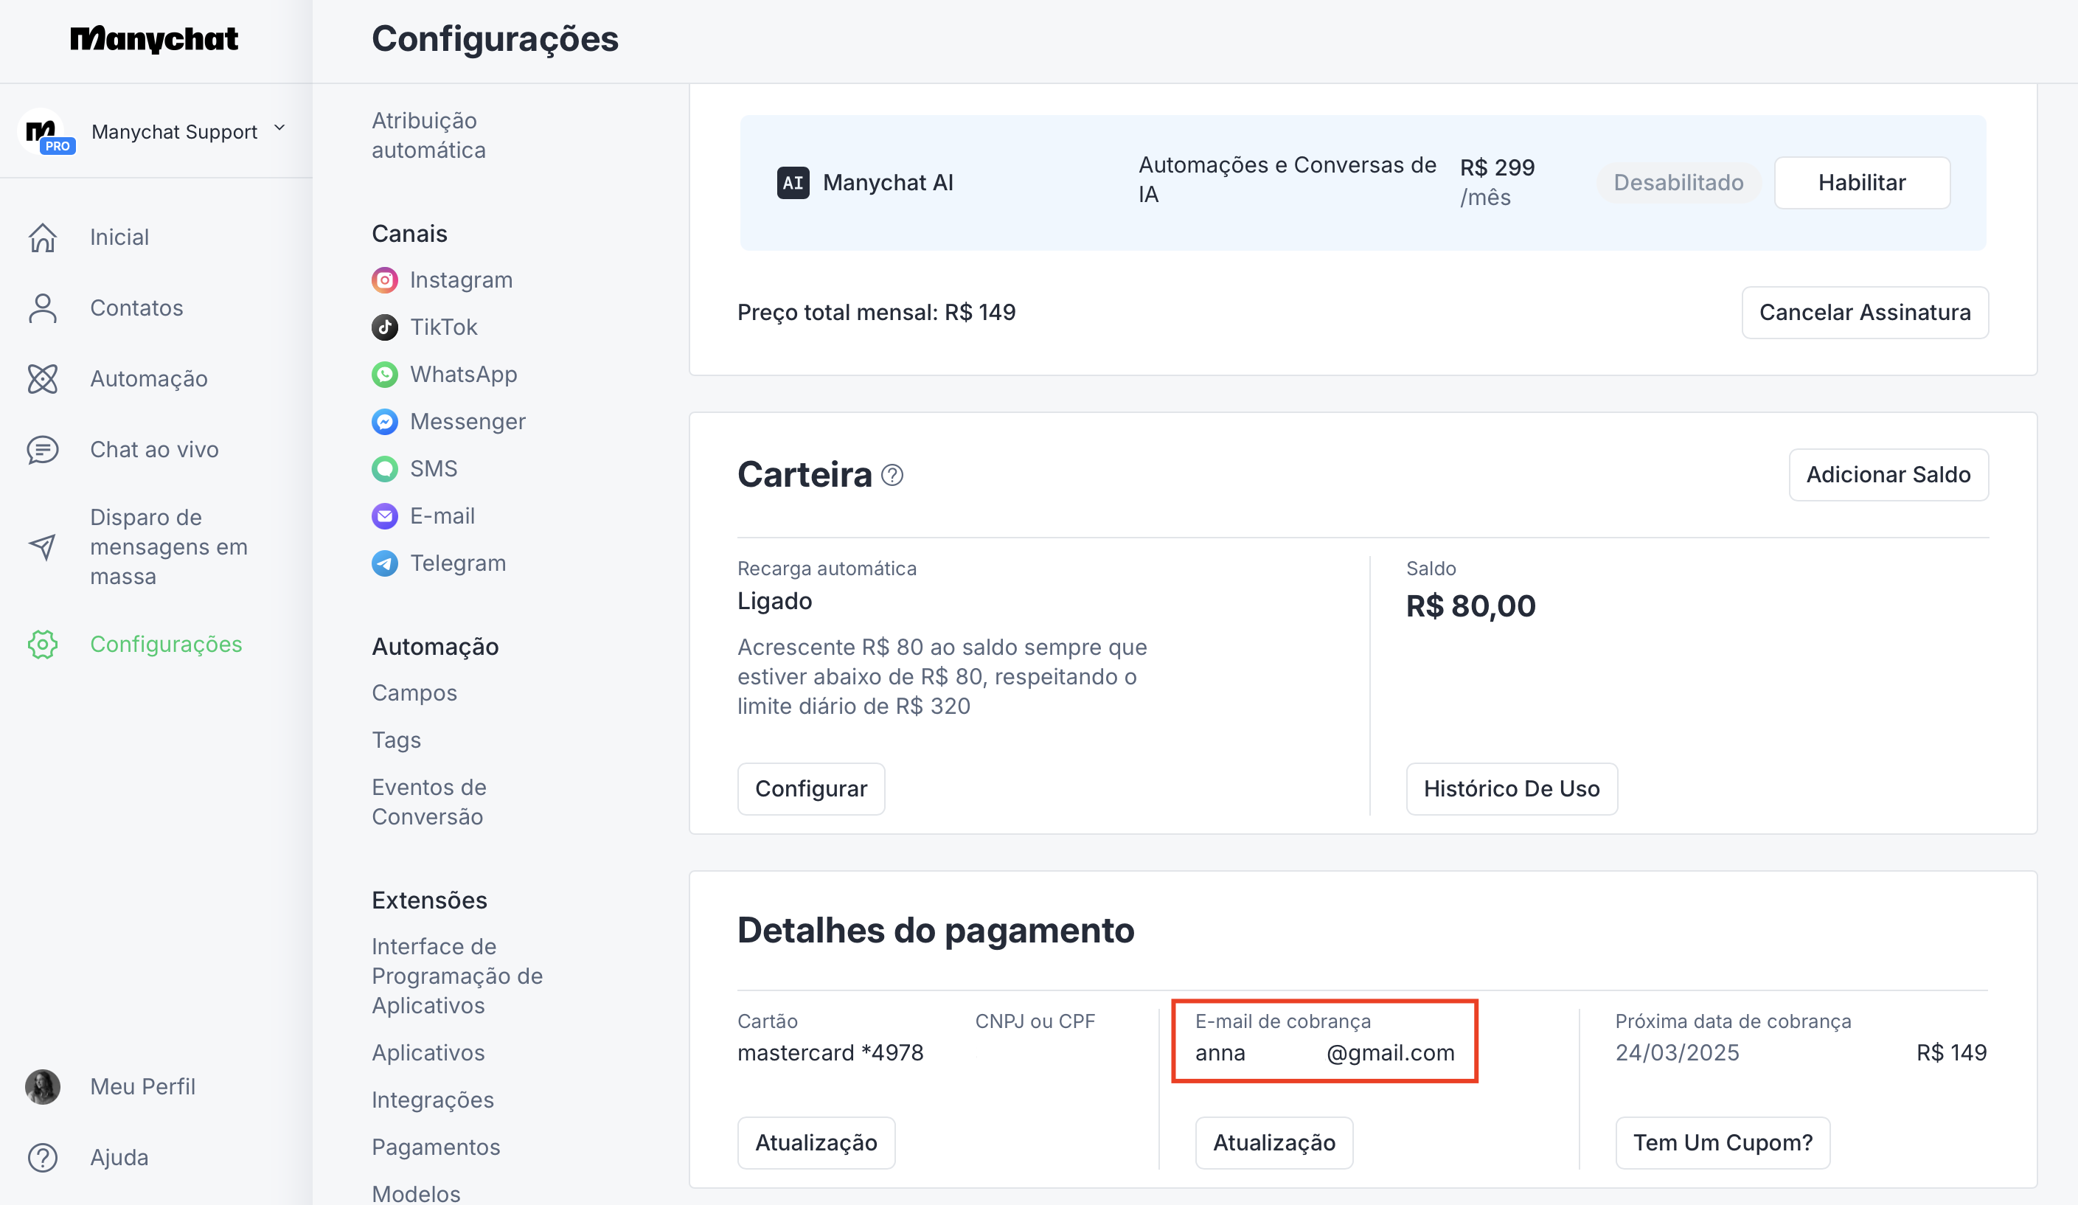2078x1205 pixels.
Task: Click the Chat ao vivo bubble icon
Action: [43, 451]
